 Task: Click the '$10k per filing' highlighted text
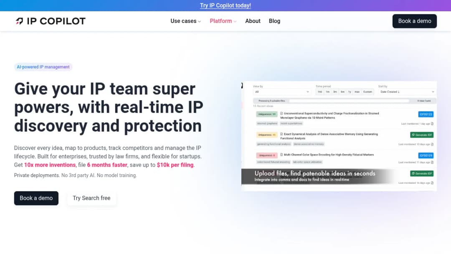175,165
